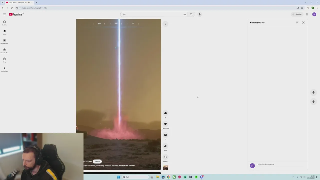Open the on-screen keyboard in search box
The image size is (320, 180).
185,14
